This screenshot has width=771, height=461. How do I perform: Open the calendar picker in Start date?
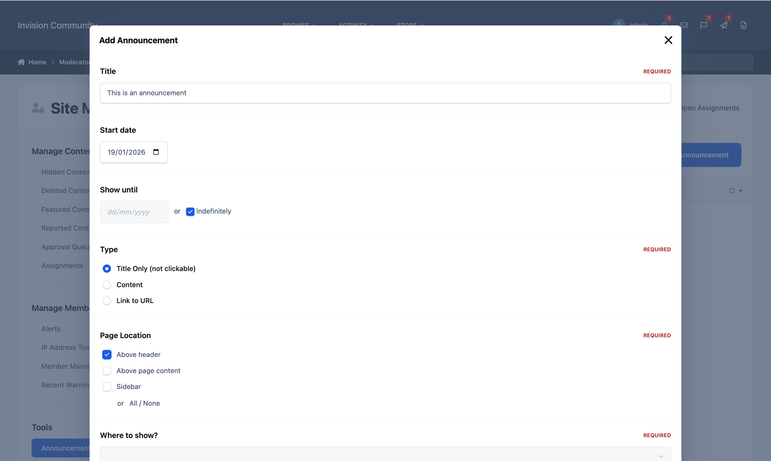[x=156, y=152]
